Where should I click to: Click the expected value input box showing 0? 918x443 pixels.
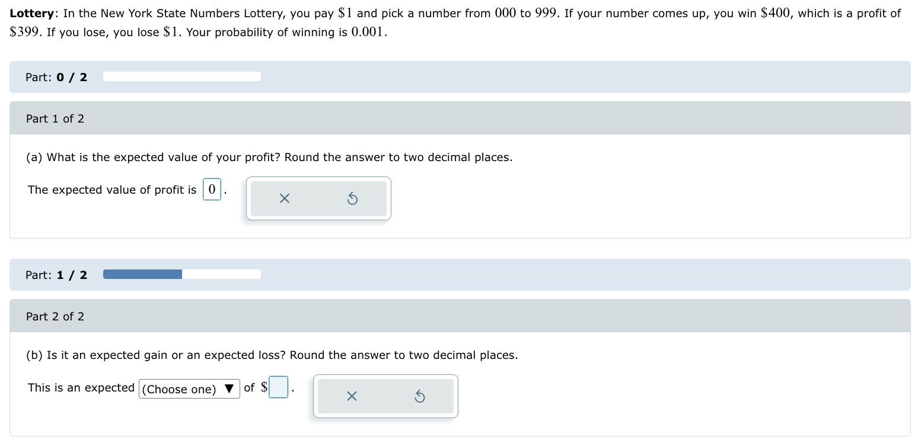coord(212,189)
